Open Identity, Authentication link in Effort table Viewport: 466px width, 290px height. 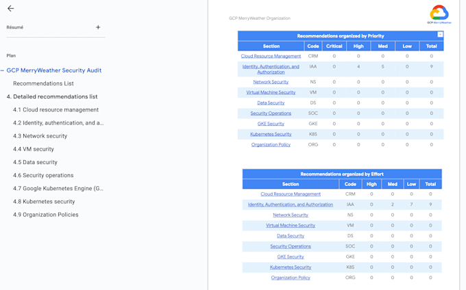click(x=291, y=205)
